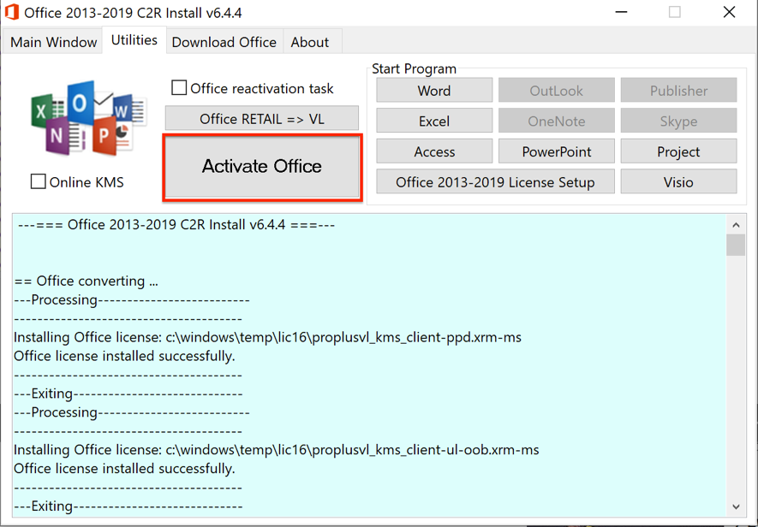Go to the About tab
Screen dimensions: 758x527
click(x=310, y=42)
